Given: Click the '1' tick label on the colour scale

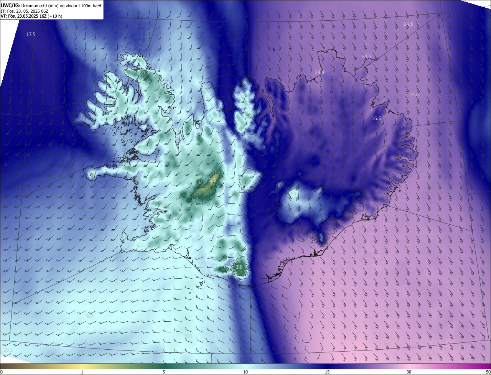Looking at the screenshot, I should pos(82,372).
